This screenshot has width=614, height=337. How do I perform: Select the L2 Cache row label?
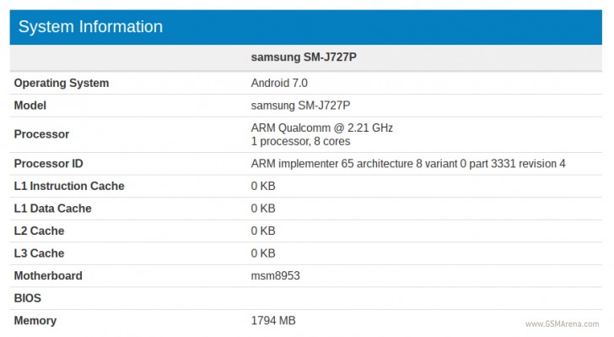click(39, 231)
